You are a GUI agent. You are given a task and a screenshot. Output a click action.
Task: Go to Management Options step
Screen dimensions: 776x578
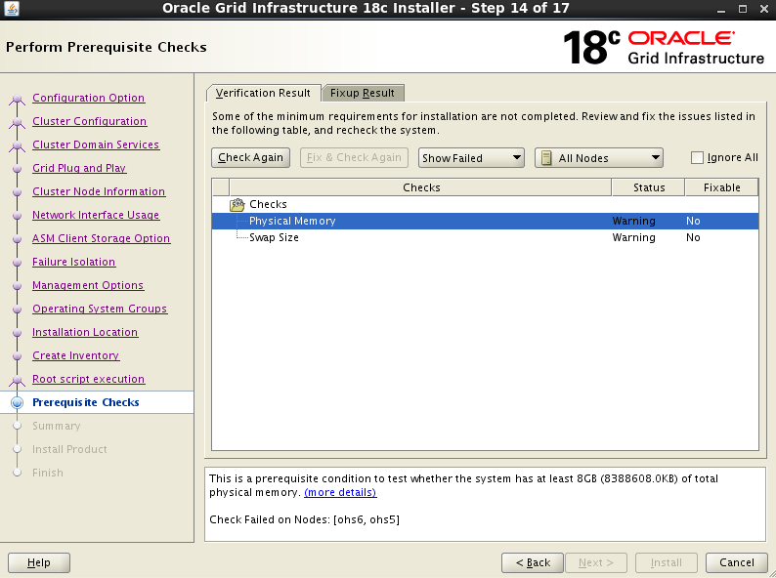pyautogui.click(x=88, y=285)
